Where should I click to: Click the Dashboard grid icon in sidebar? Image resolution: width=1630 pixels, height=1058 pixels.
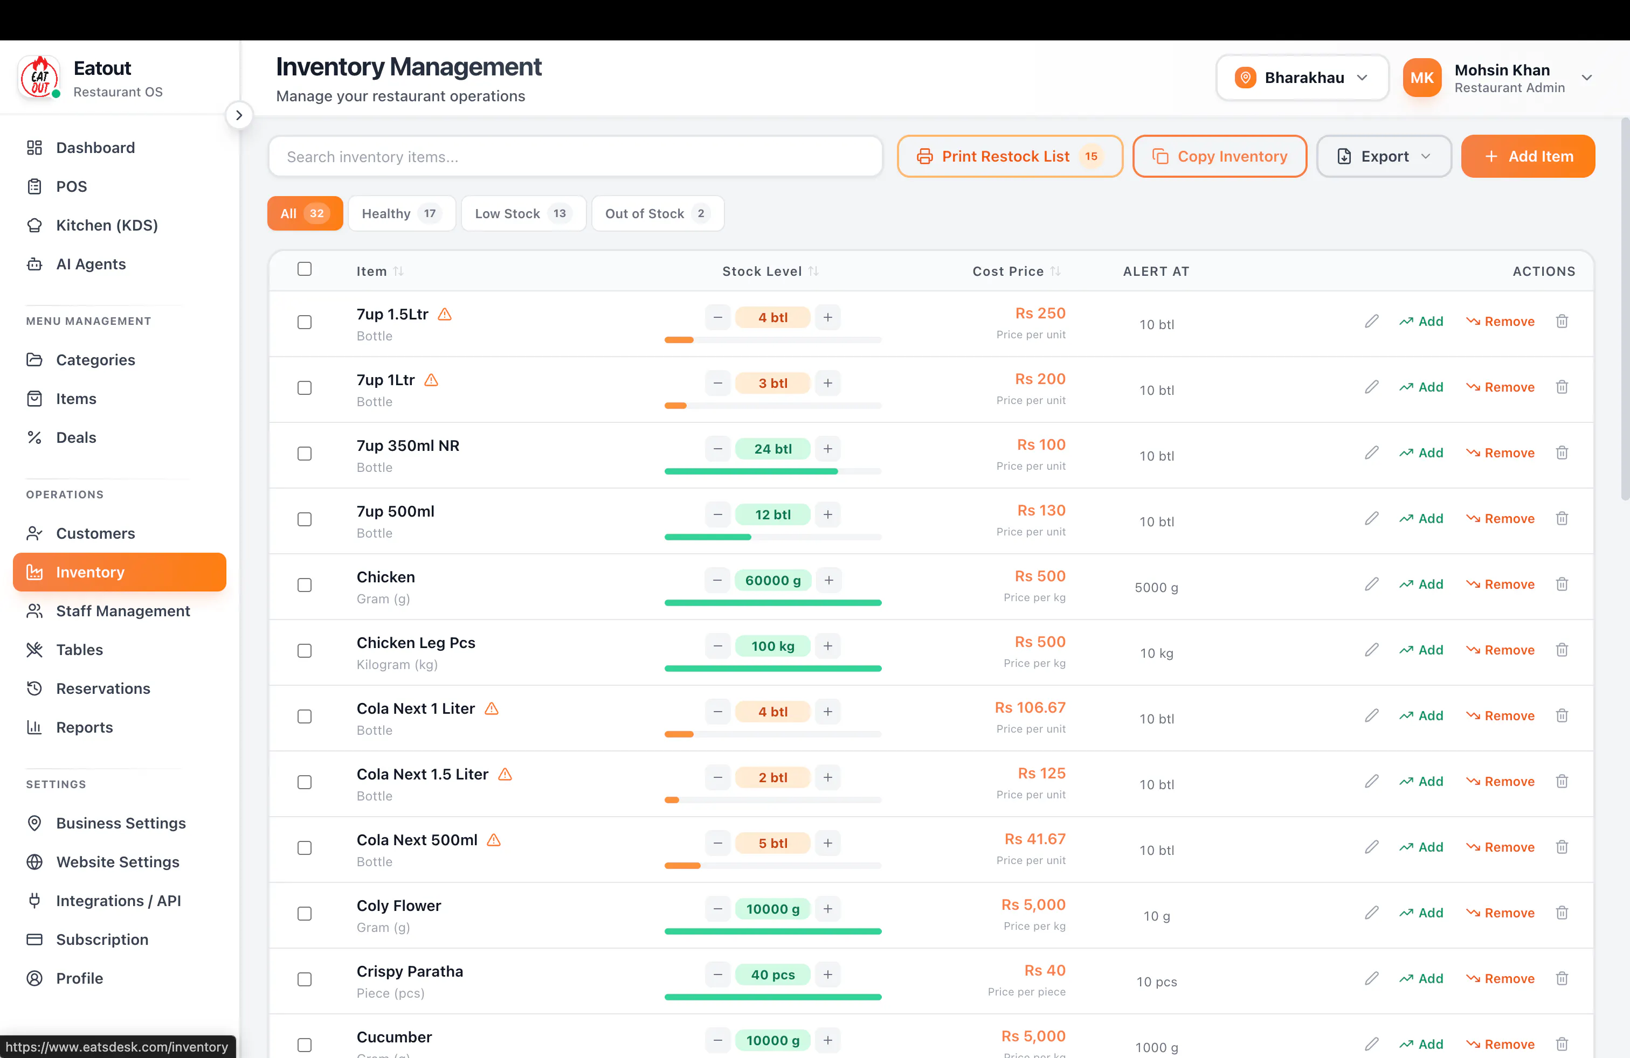[x=34, y=148]
